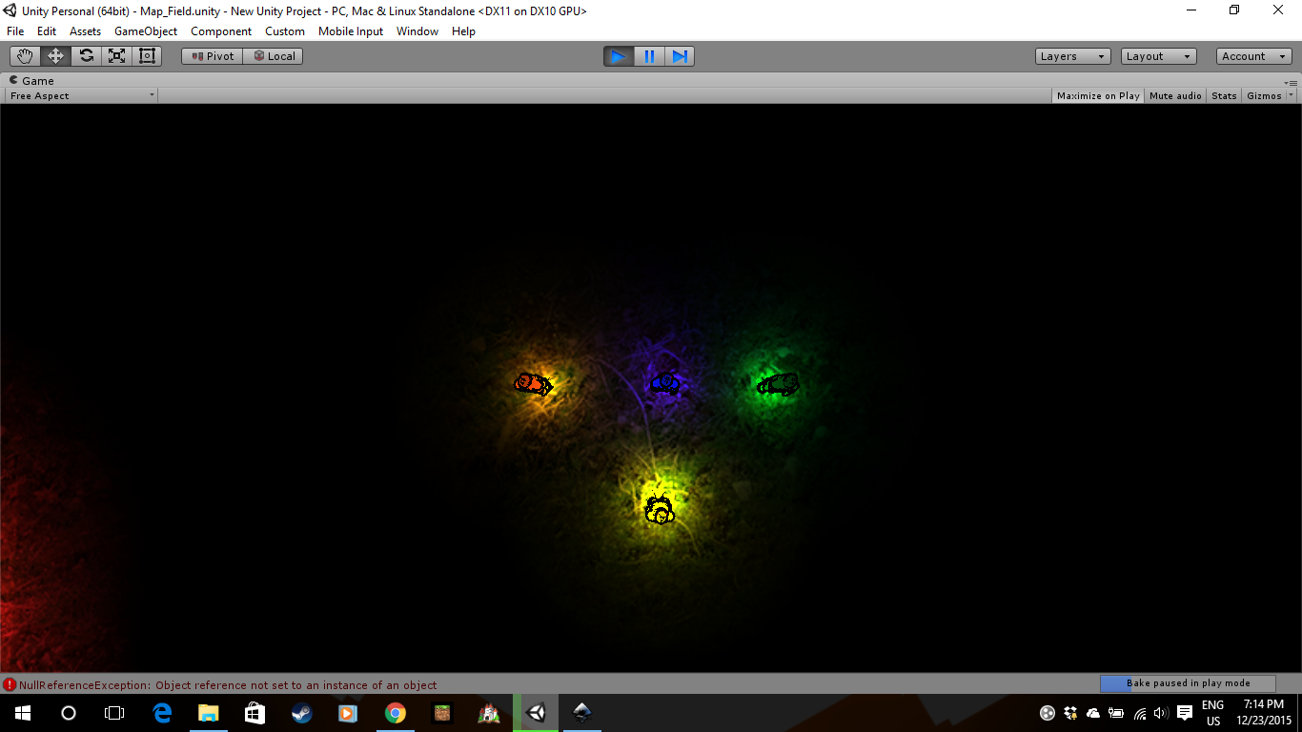Open the File menu
The image size is (1302, 732).
point(15,31)
